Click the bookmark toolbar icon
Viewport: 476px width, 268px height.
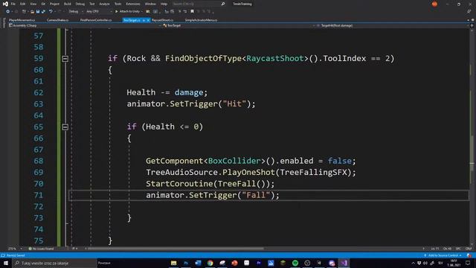click(192, 12)
